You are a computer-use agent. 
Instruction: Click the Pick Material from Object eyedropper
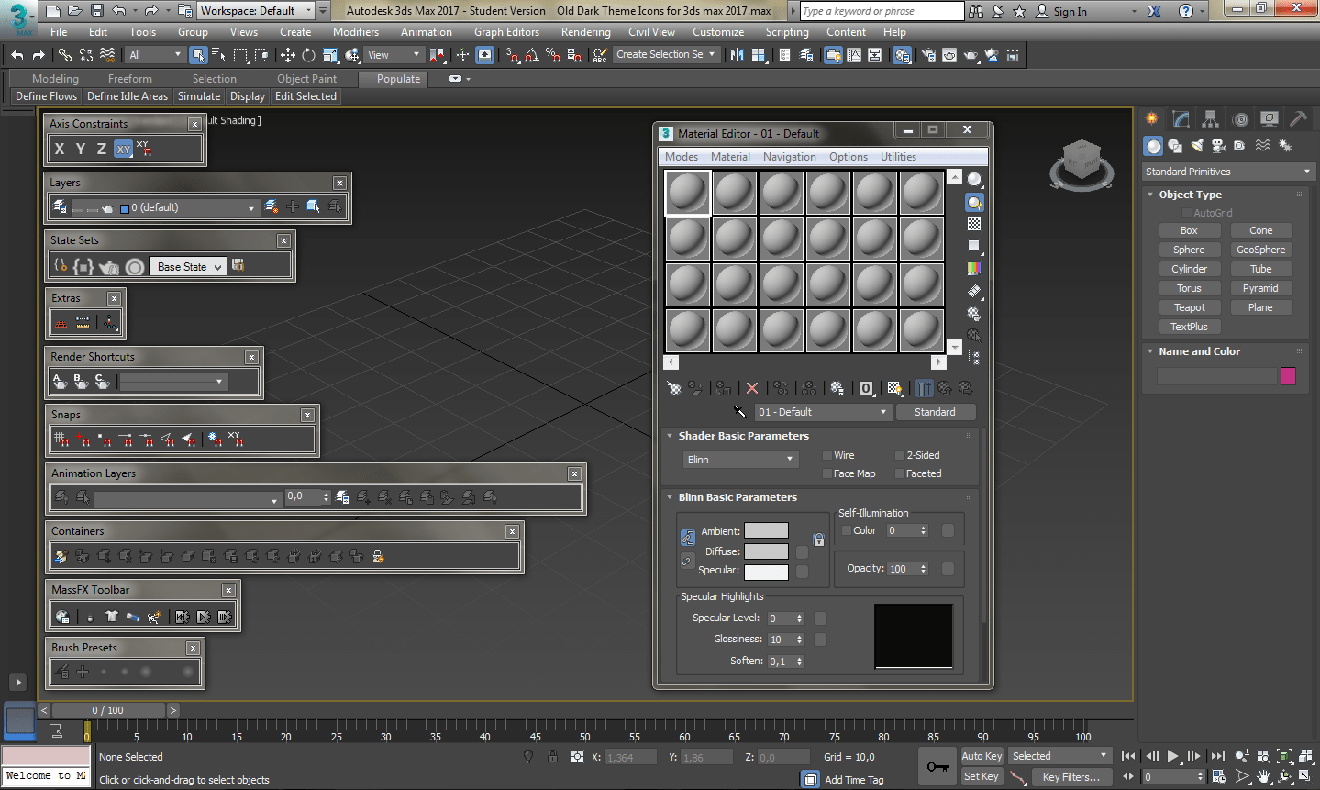(x=739, y=412)
